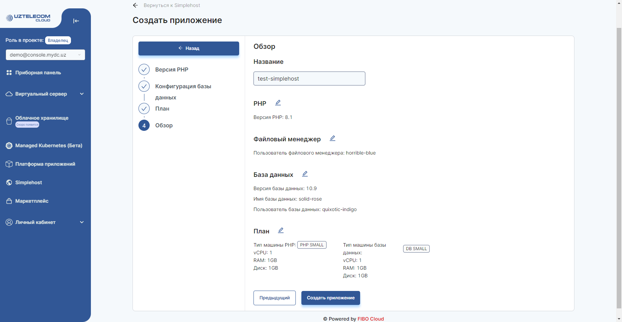Expand the Личный кабинет menu chevron
This screenshot has height=322, width=622.
pos(81,222)
